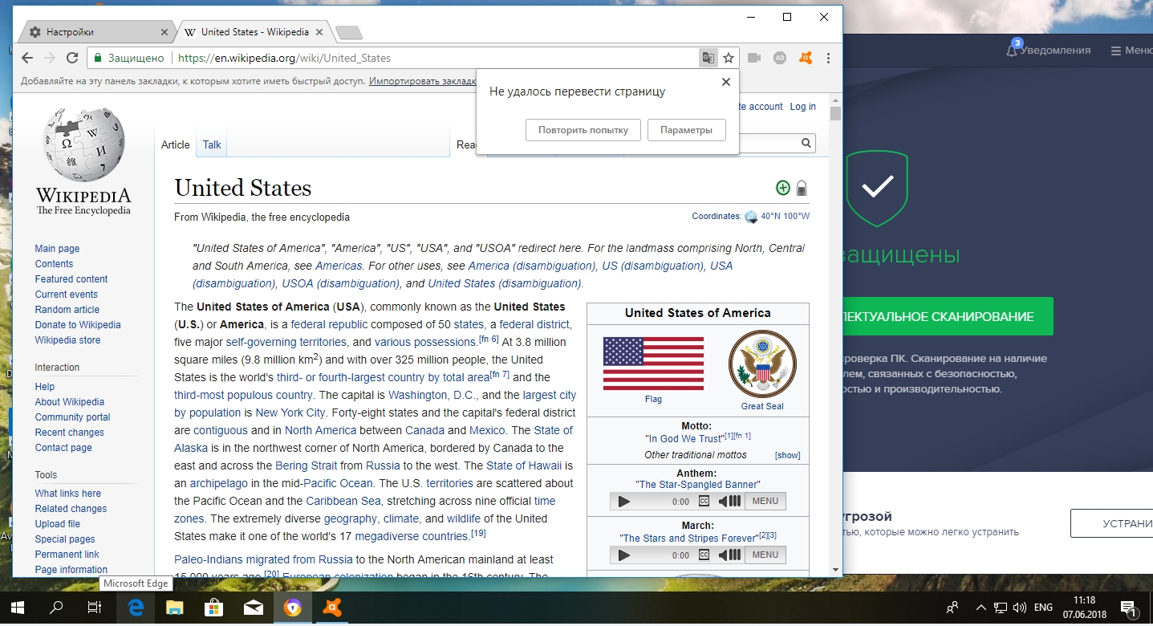This screenshot has width=1153, height=626.
Task: Click Avast Antivirus taskbar icon
Action: click(331, 608)
